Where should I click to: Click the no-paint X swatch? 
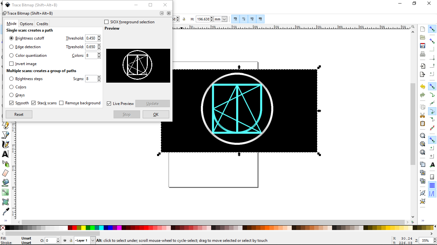pos(3,228)
